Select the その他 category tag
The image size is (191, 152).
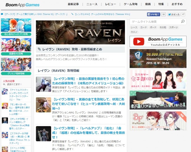[163, 28]
